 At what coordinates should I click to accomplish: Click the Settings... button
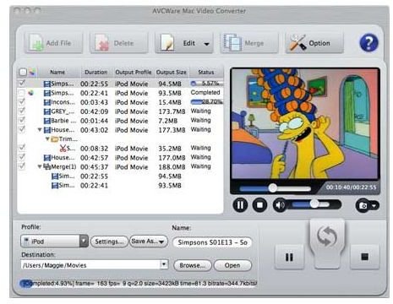click(x=109, y=242)
